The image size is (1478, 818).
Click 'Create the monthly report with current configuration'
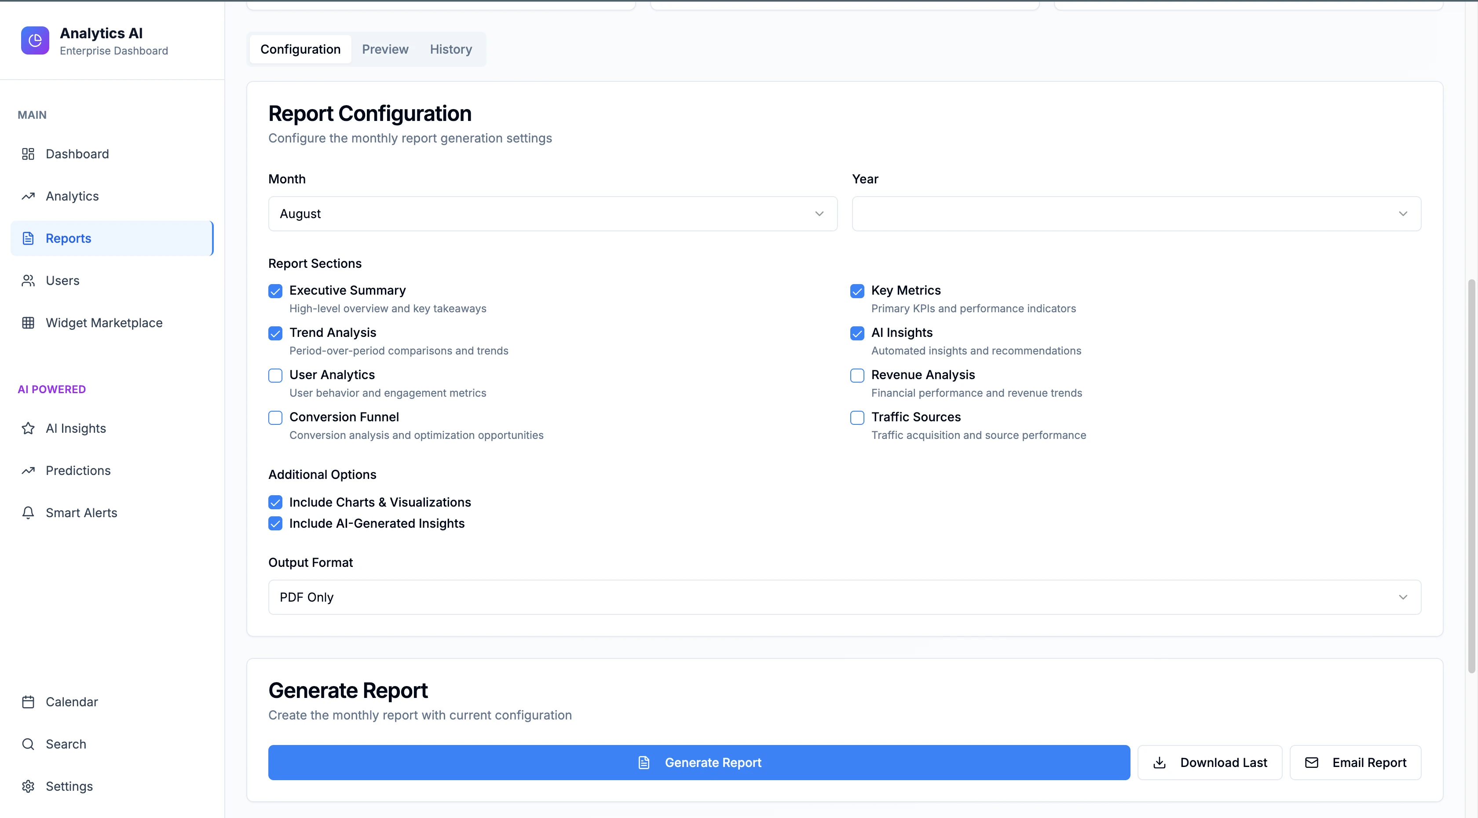[420, 716]
